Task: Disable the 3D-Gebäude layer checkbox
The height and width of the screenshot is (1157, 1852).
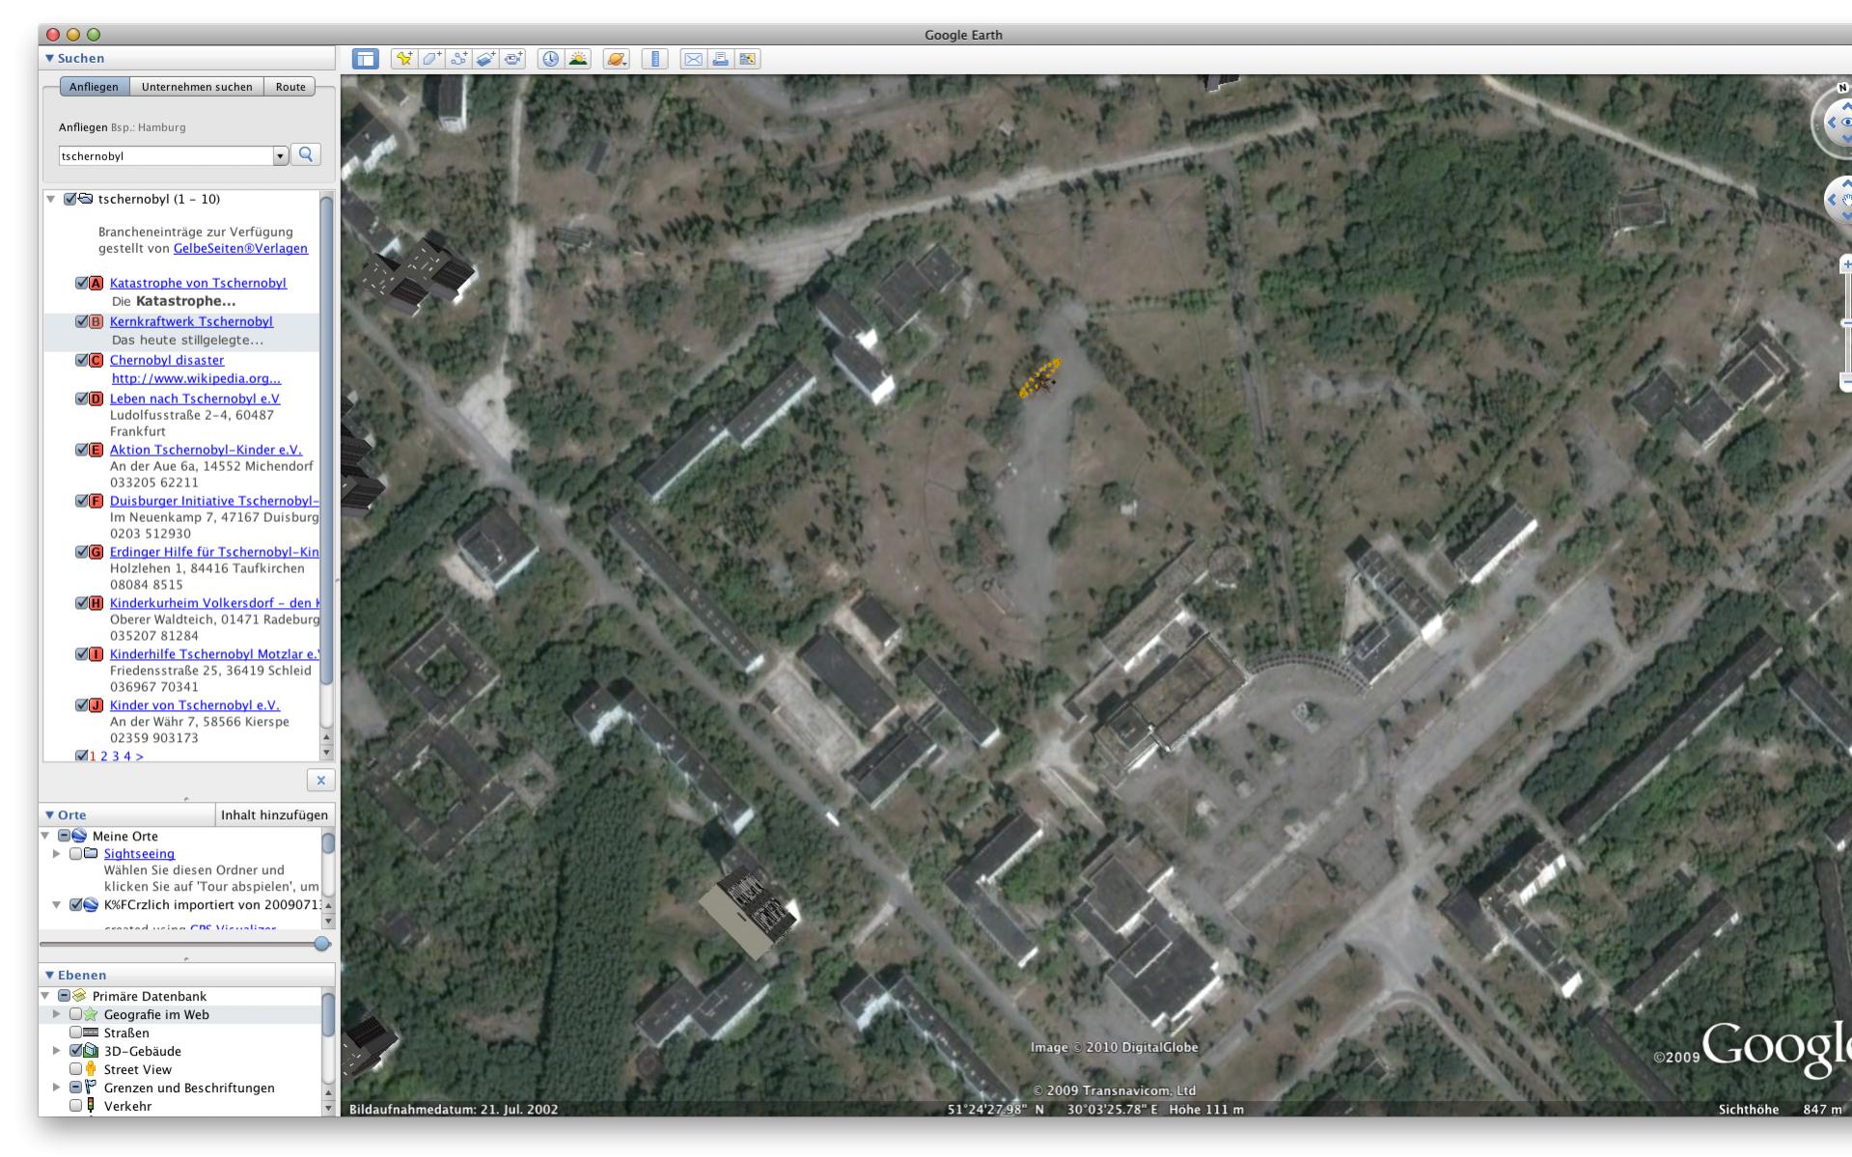Action: pyautogui.click(x=75, y=1051)
